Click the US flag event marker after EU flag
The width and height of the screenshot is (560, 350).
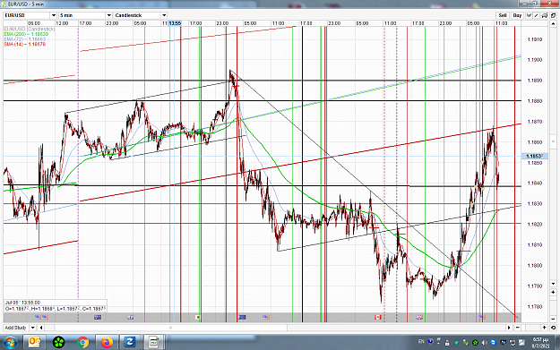coord(266,317)
